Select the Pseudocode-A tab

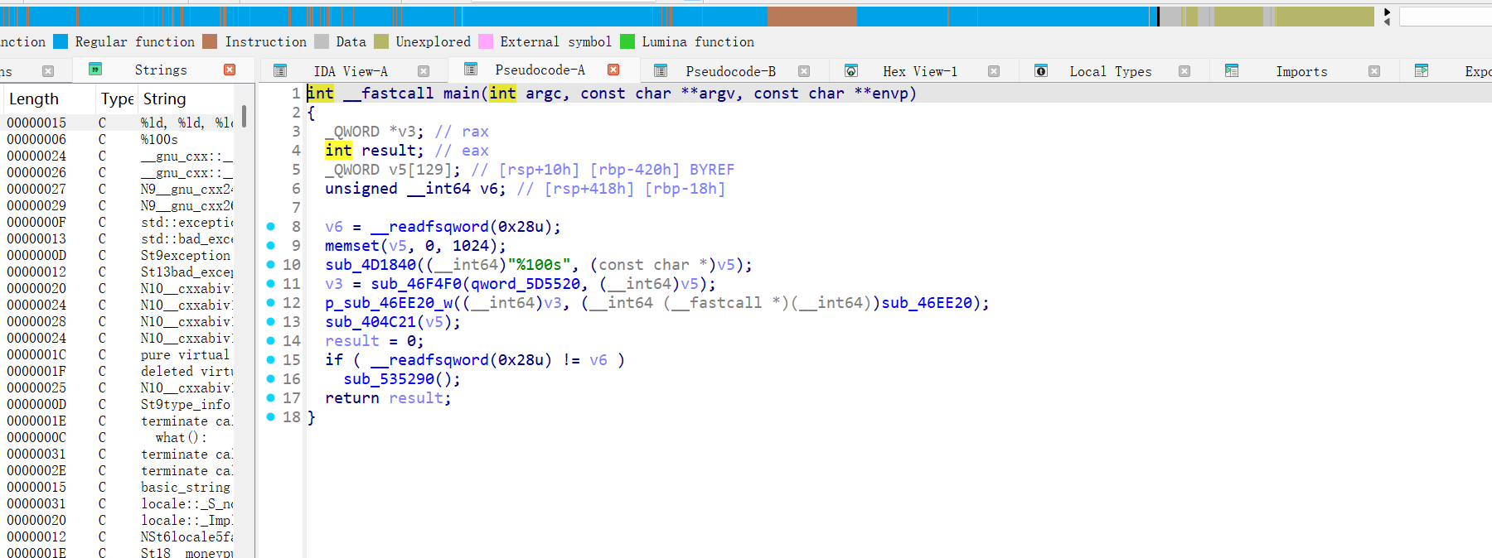point(540,70)
